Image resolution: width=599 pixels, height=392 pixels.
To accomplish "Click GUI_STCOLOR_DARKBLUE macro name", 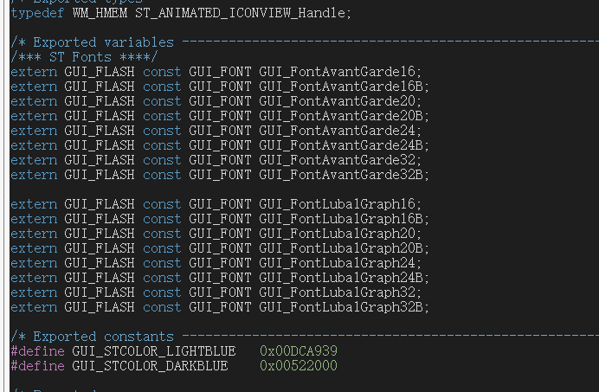I will tap(150, 366).
